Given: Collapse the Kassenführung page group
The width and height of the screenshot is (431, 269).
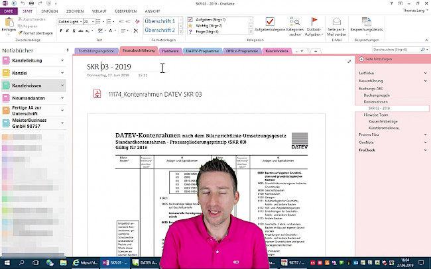Looking at the screenshot, I should 425,79.
